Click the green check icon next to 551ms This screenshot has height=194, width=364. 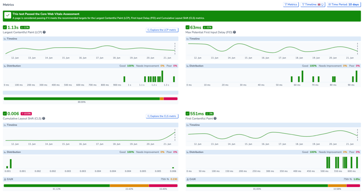coord(187,113)
